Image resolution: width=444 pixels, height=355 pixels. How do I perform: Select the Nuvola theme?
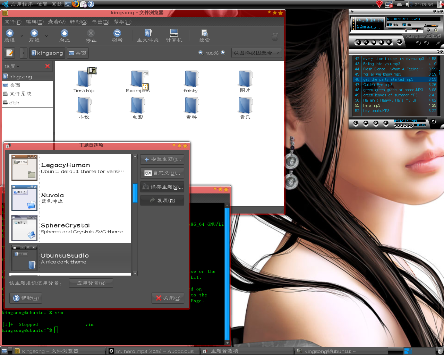tap(70, 198)
